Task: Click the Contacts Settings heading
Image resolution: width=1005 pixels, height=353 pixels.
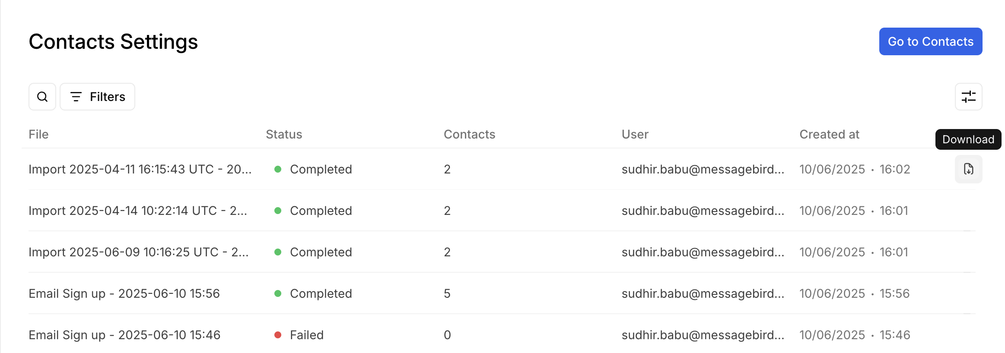Action: click(x=113, y=42)
